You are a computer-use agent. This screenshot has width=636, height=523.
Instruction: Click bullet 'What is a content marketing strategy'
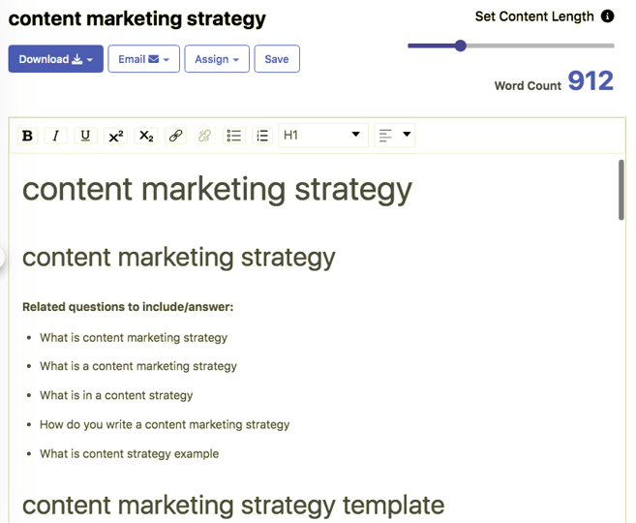pos(138,366)
